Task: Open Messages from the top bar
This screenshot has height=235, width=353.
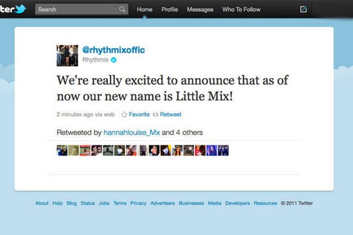Action: (x=200, y=9)
